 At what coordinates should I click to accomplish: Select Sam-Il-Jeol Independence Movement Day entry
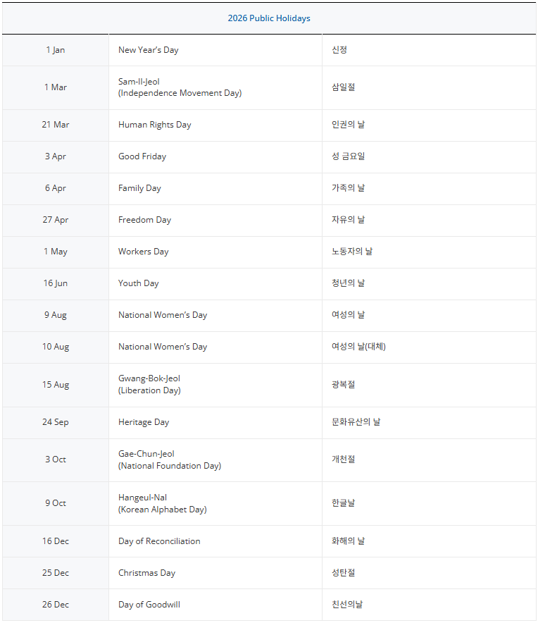coord(180,87)
